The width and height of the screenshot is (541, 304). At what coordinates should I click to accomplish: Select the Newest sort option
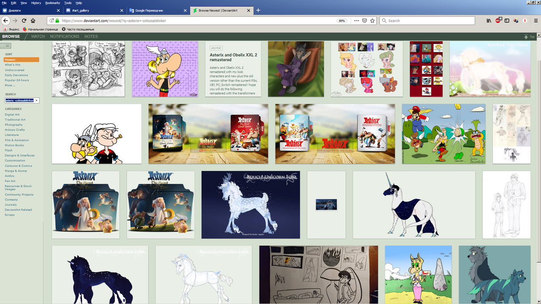pos(22,60)
